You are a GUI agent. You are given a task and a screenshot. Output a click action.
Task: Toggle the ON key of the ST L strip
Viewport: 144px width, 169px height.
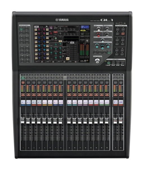coord(115,95)
